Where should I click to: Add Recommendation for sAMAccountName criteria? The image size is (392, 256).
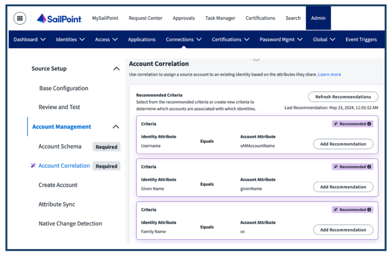pos(343,144)
